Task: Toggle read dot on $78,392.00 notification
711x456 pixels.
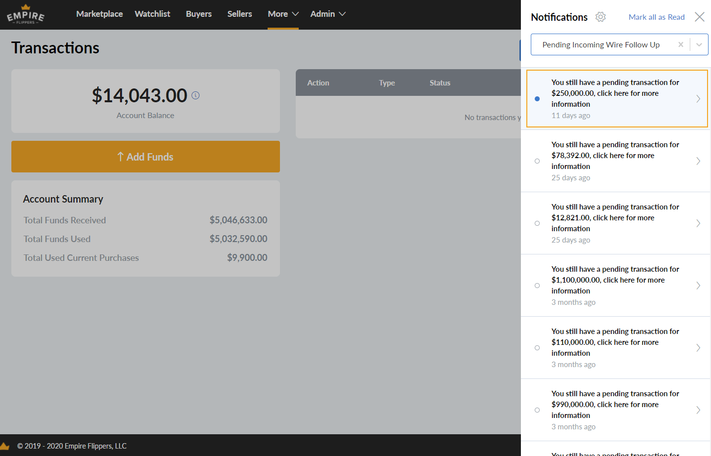Action: [537, 161]
